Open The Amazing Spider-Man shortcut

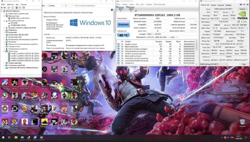point(24,84)
